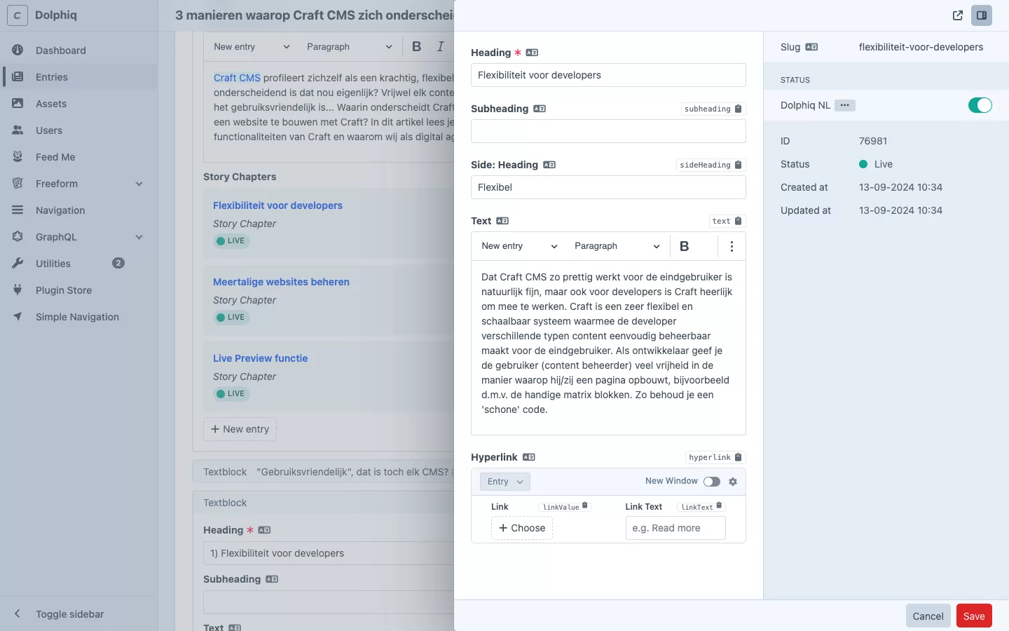1009x631 pixels.
Task: Open Dolphiq NL site actions menu
Action: 844,105
